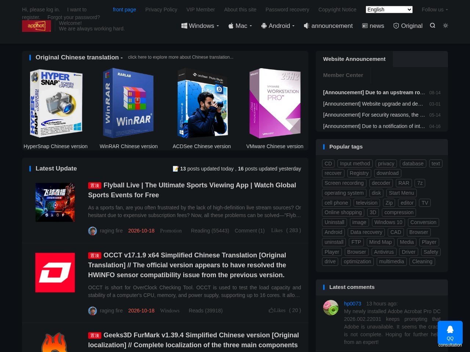
Task: Open the Password recovery link
Action: pyautogui.click(x=288, y=10)
